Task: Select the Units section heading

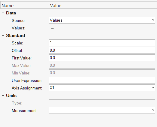Action: pos(11,96)
